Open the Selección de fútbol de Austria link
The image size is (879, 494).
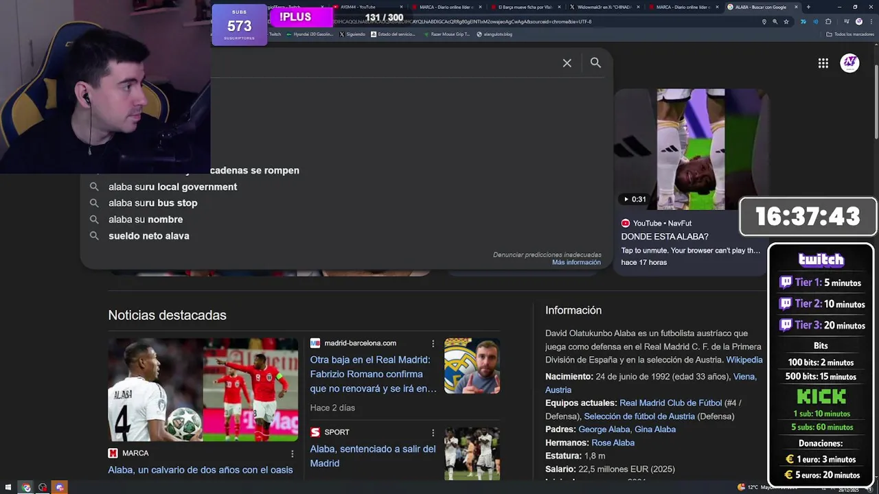pyautogui.click(x=639, y=416)
